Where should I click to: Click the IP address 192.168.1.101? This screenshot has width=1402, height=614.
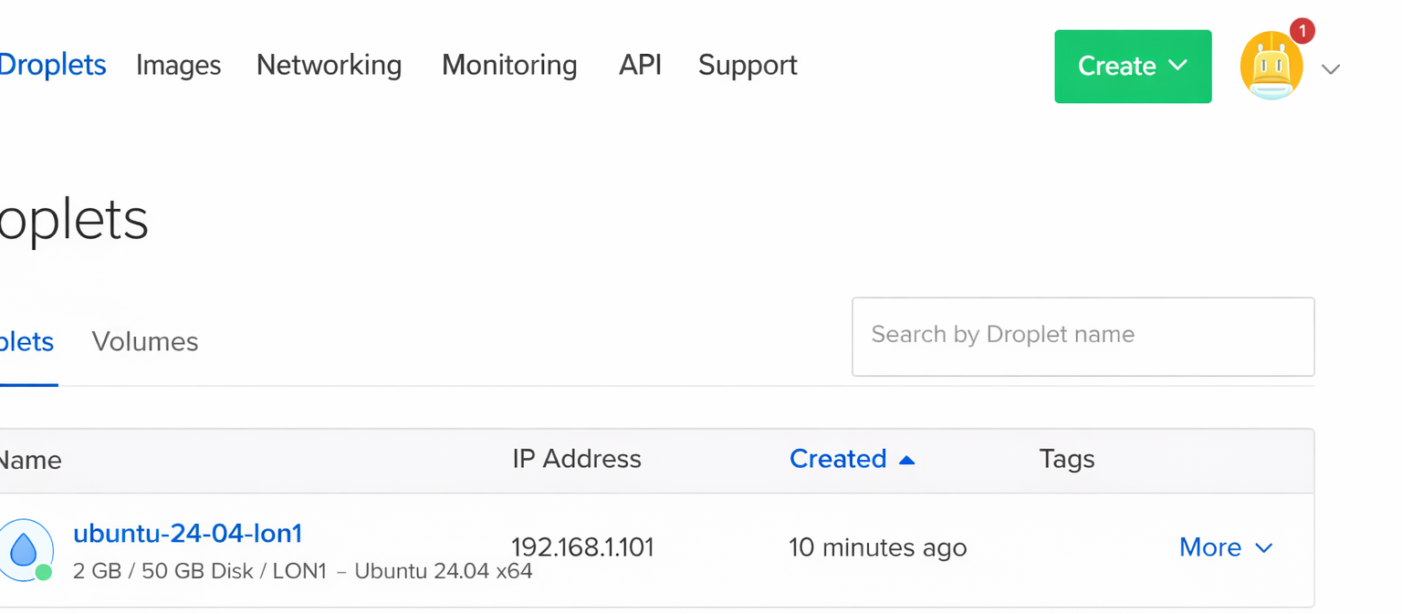pyautogui.click(x=582, y=547)
